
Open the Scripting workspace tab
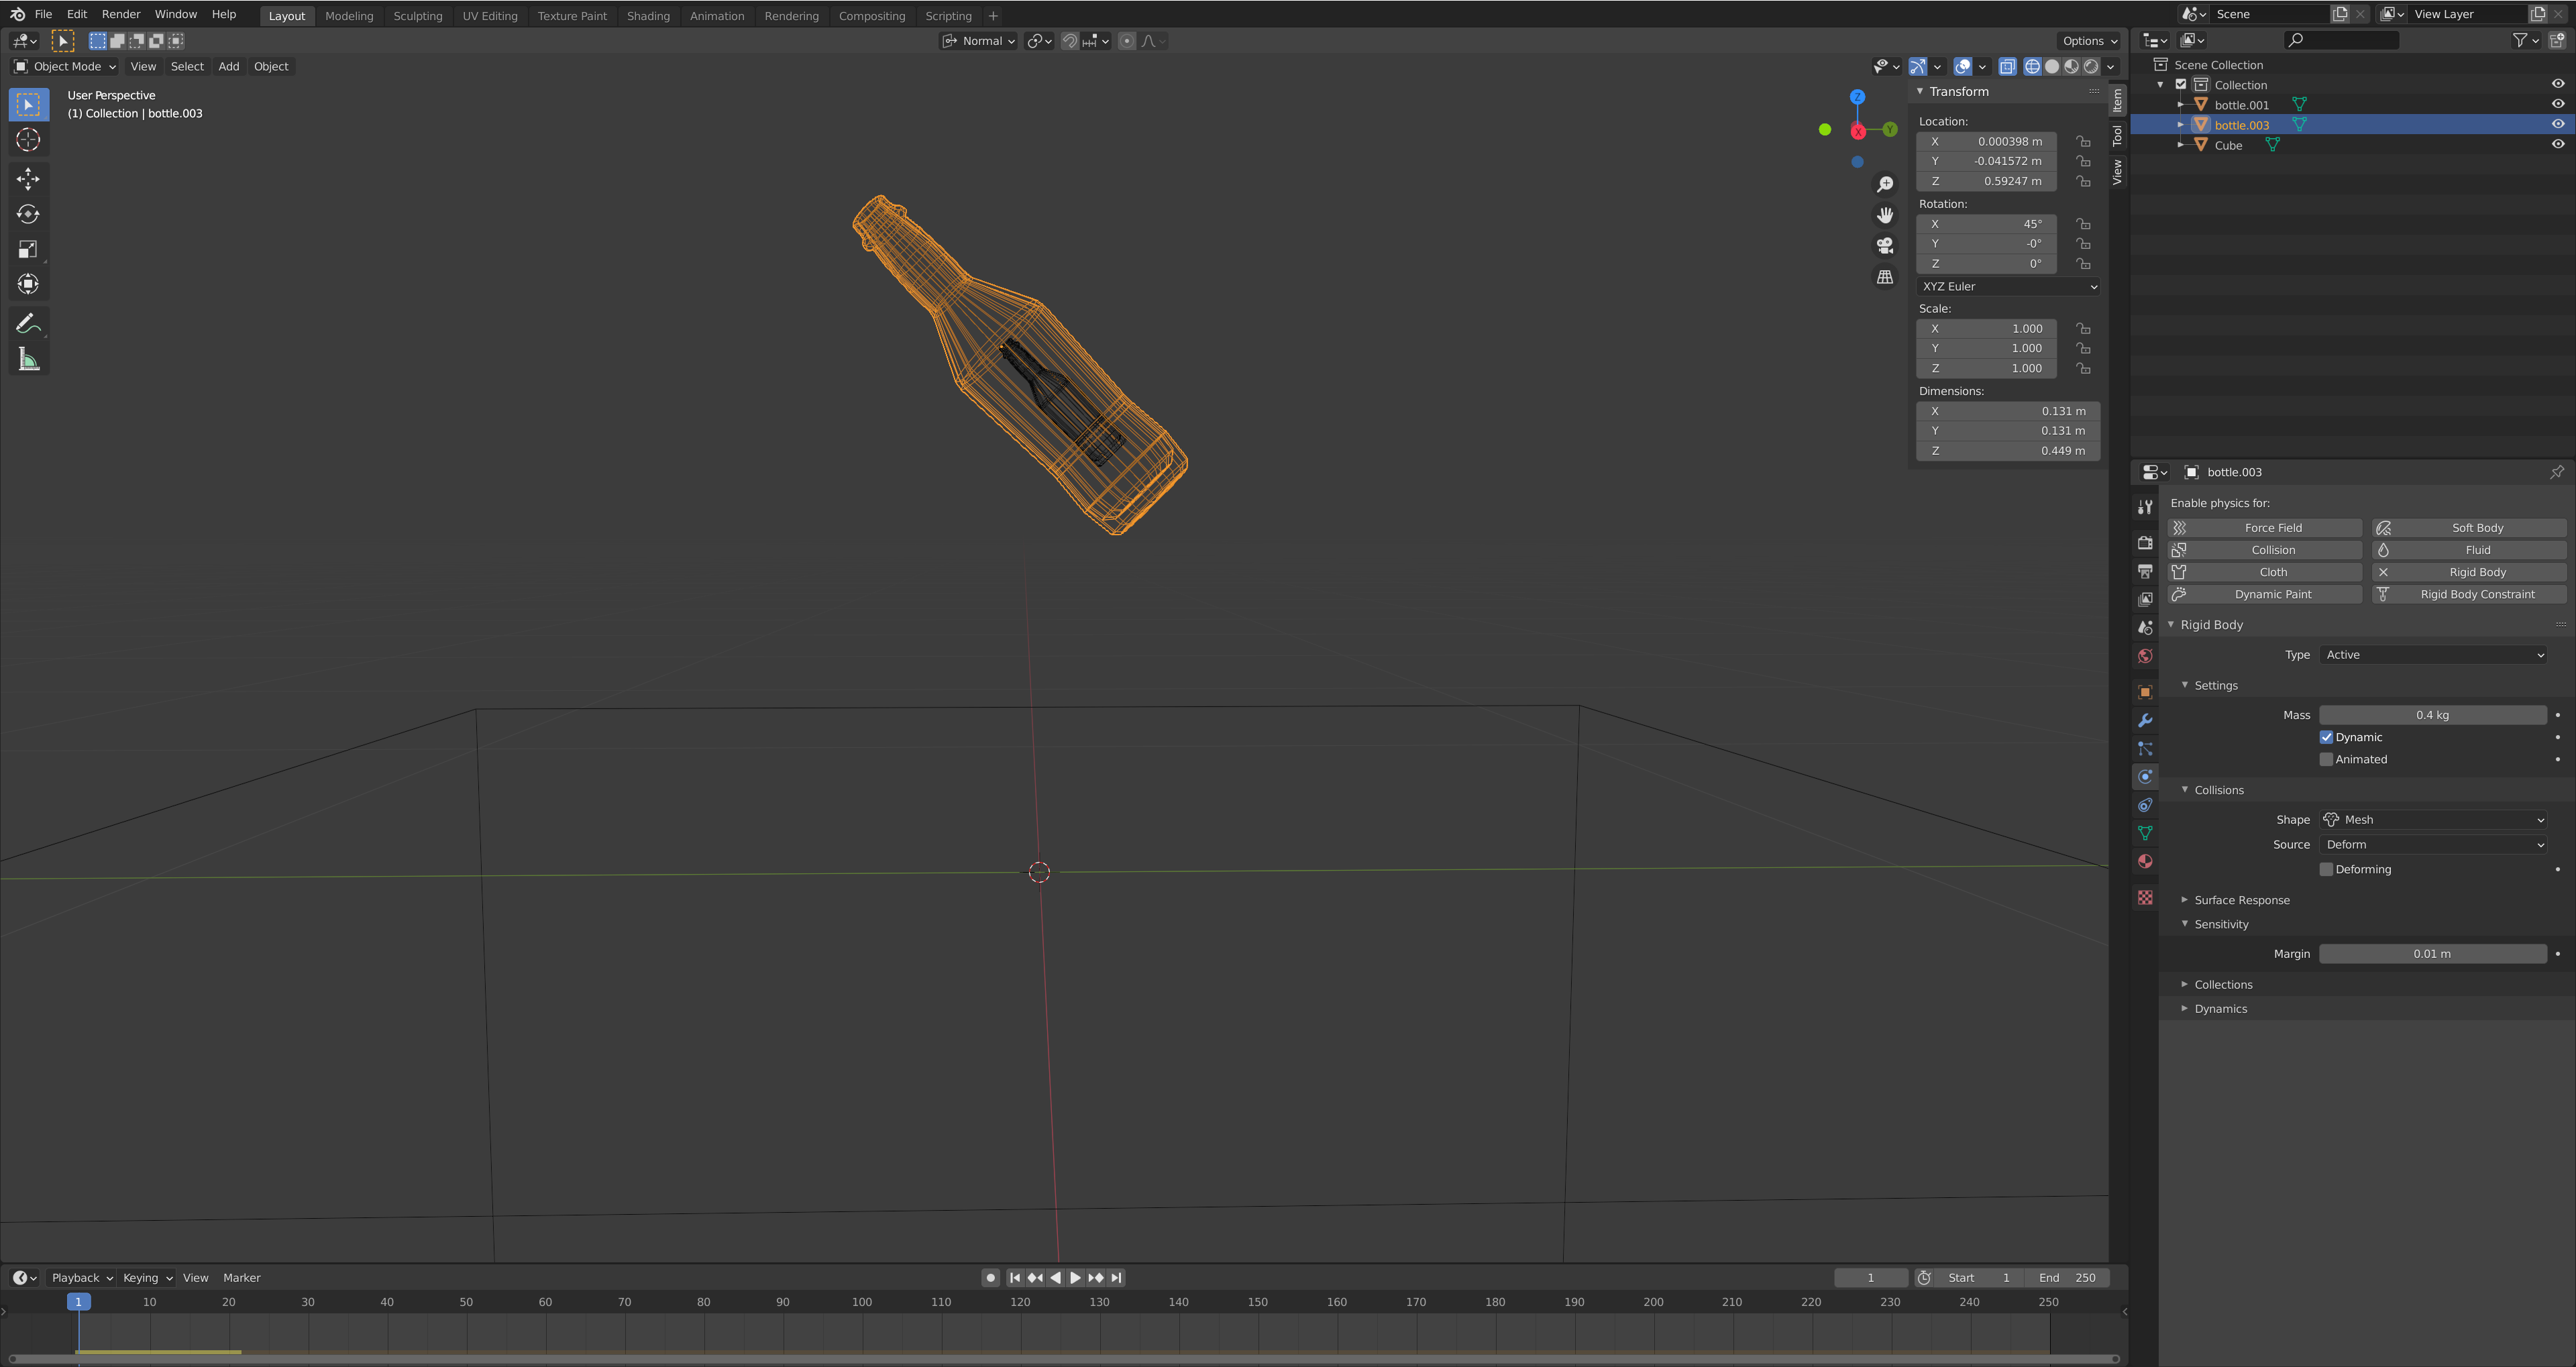click(x=949, y=15)
